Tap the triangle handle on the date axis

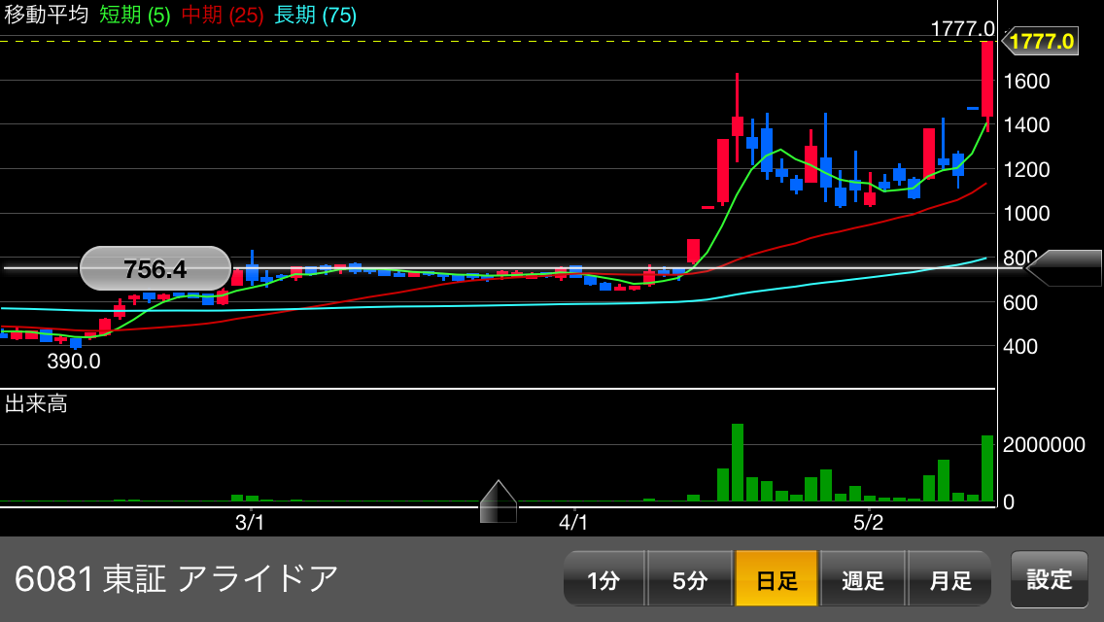coord(499,501)
